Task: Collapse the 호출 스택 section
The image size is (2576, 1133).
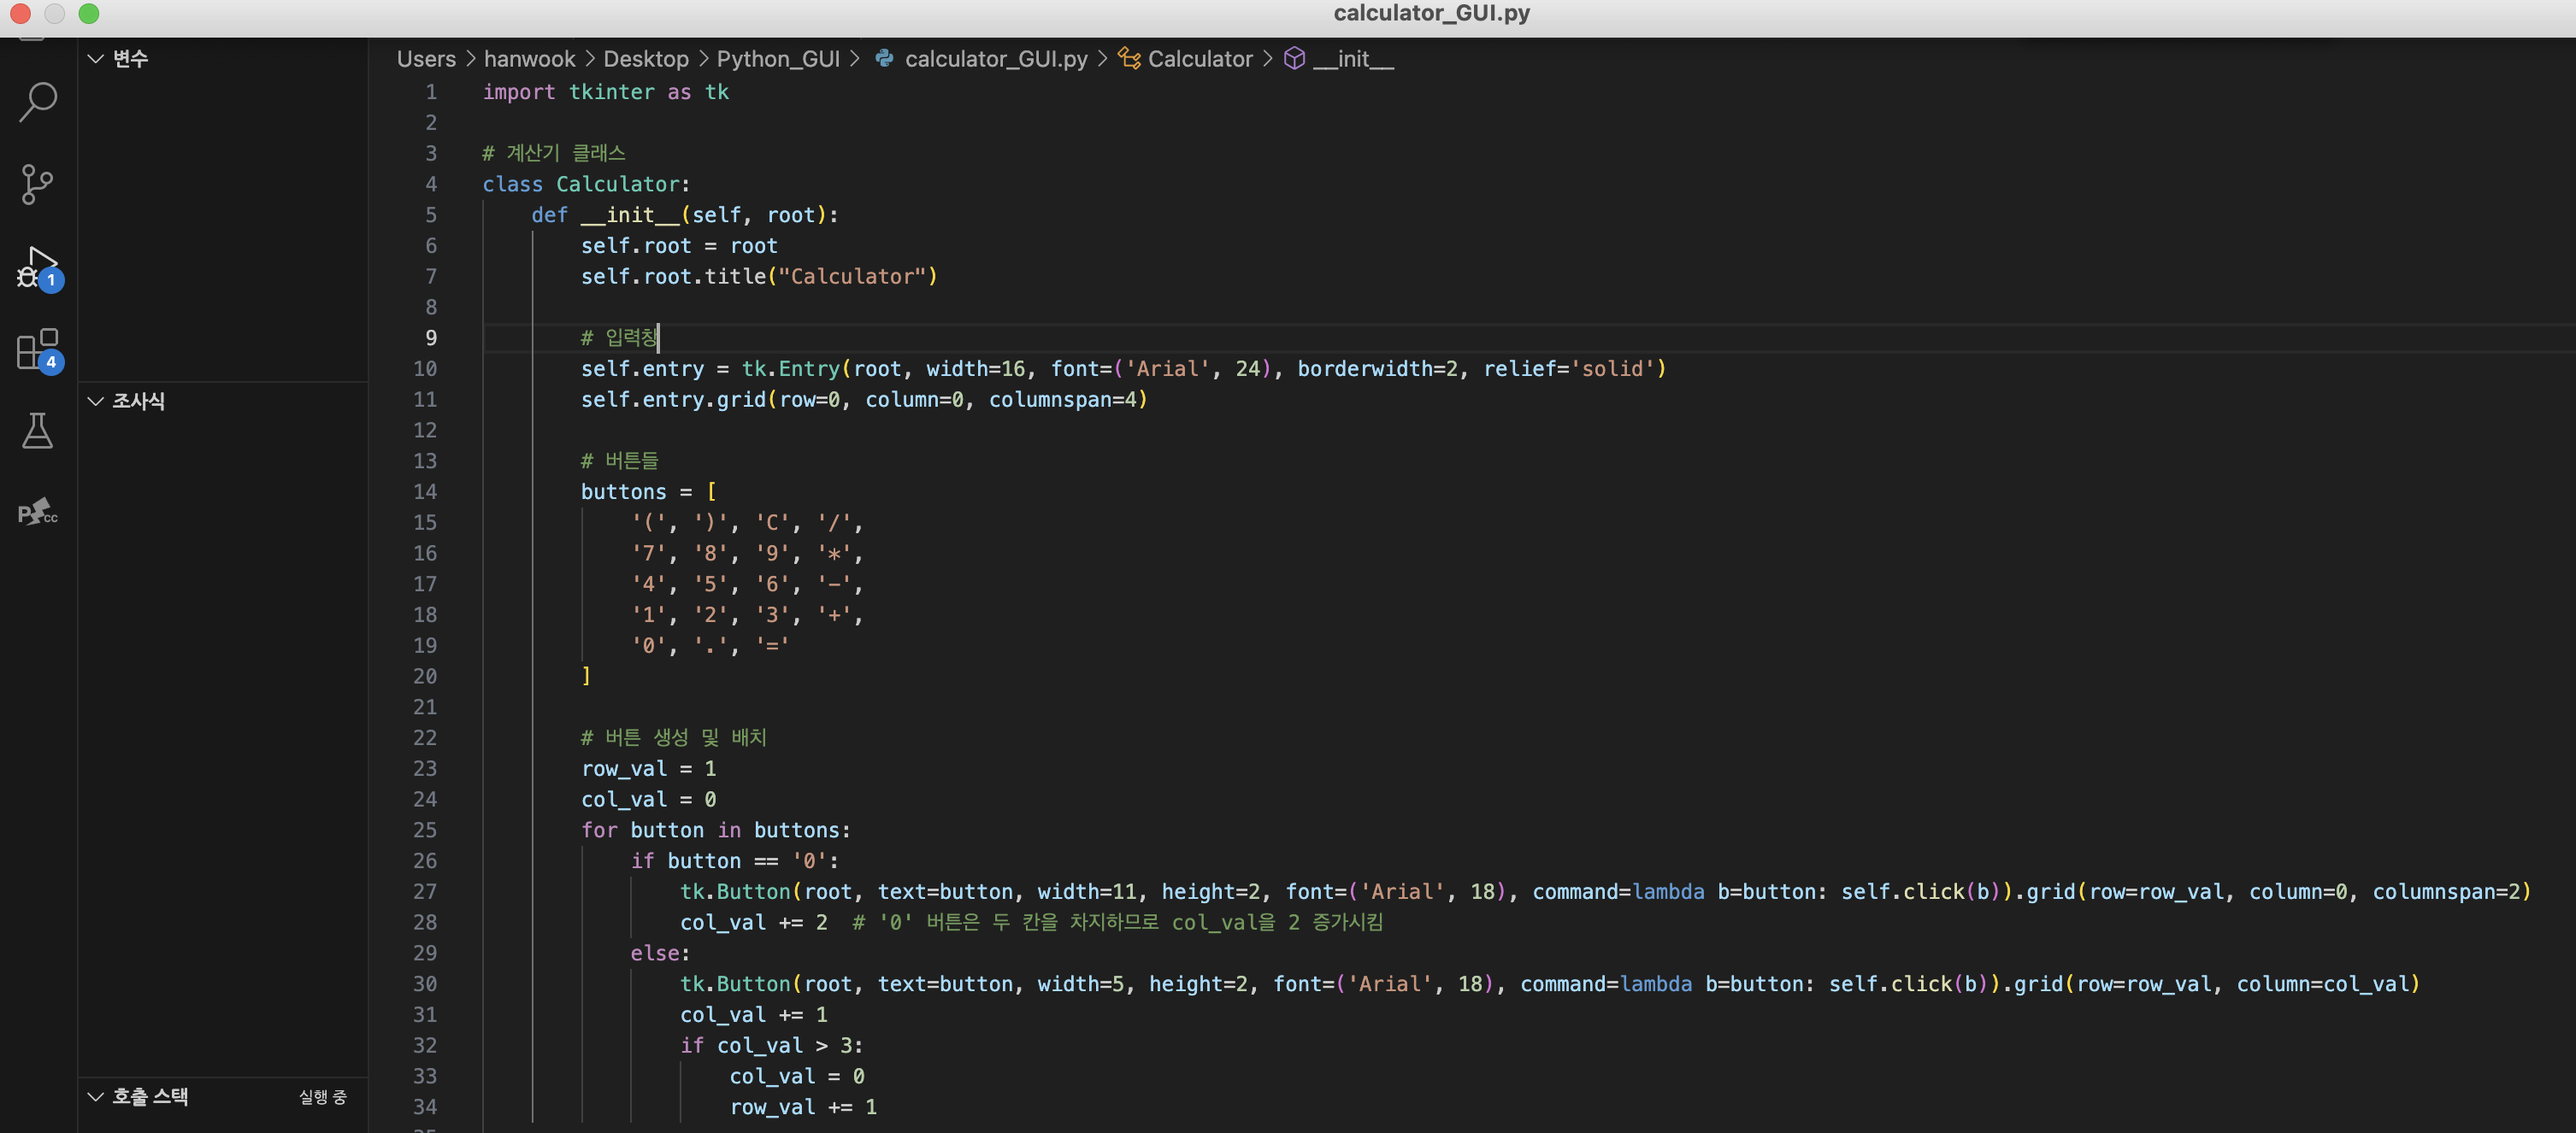Action: [x=96, y=1096]
